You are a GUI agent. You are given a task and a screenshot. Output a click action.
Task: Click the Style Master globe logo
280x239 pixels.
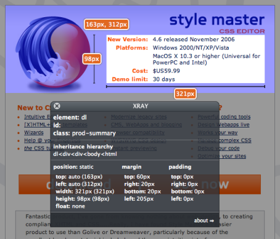(53, 52)
